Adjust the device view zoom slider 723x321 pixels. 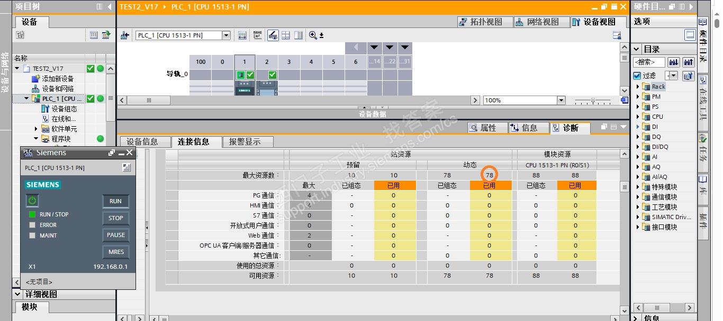pos(593,100)
